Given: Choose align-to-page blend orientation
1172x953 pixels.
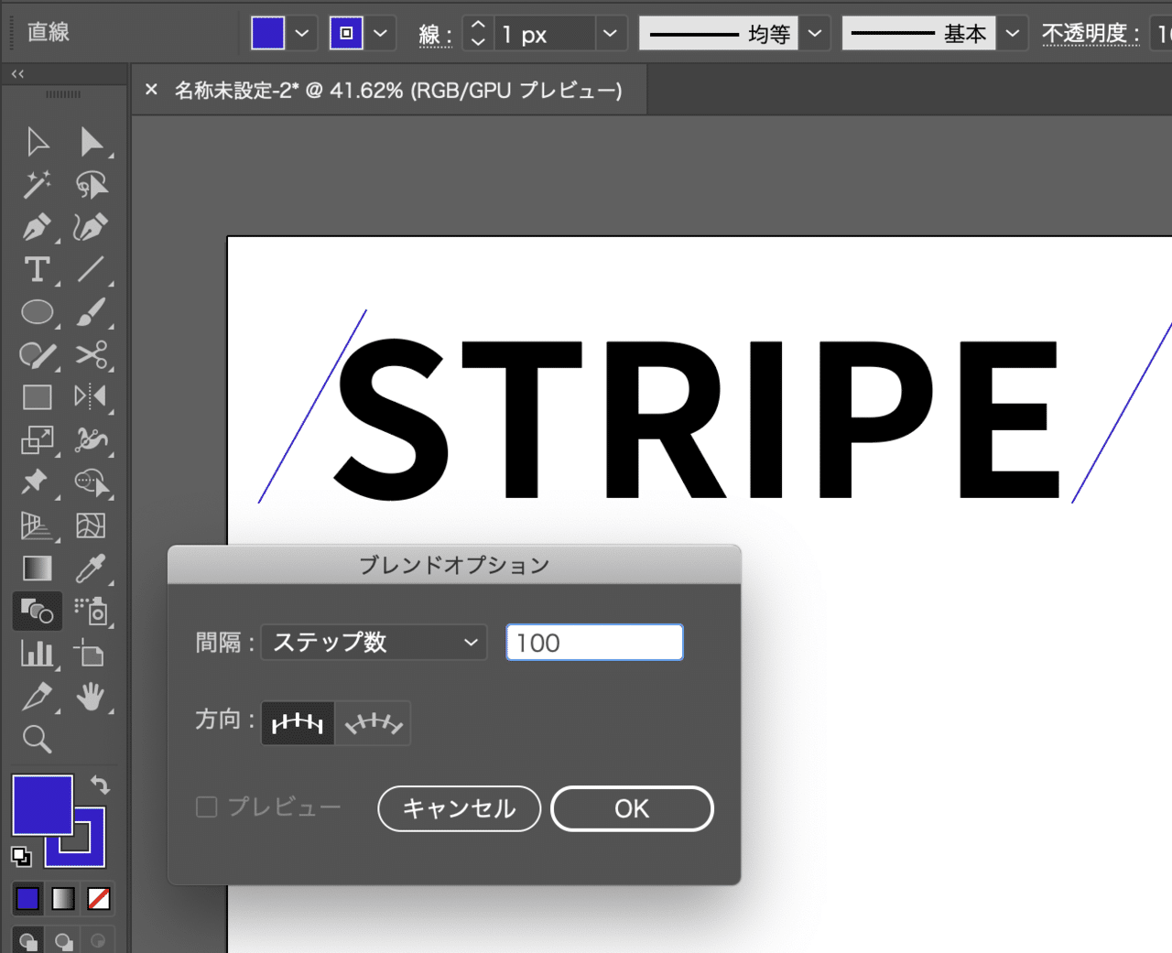Looking at the screenshot, I should click(298, 723).
